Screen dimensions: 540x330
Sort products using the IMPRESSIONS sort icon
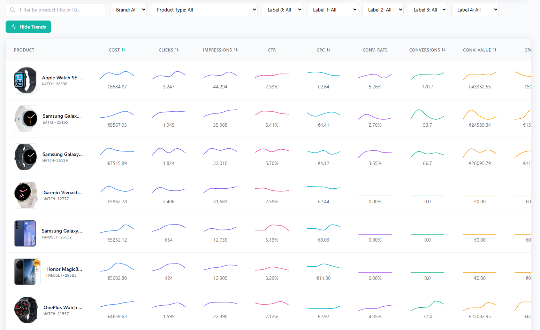[235, 49]
